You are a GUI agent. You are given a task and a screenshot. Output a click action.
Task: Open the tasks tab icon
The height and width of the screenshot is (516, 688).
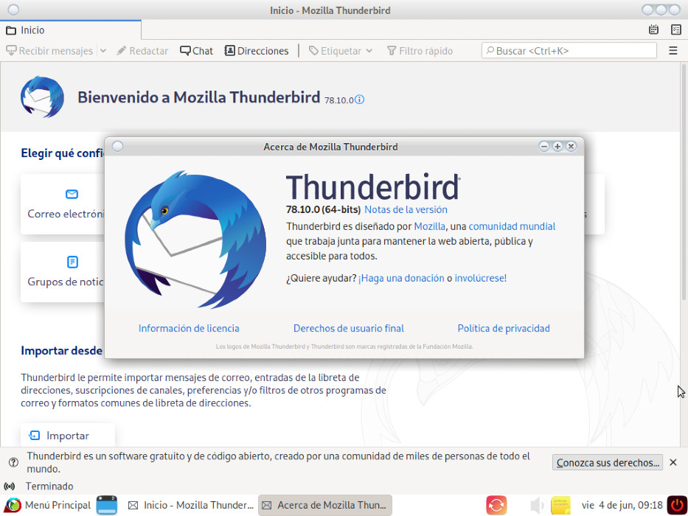pyautogui.click(x=675, y=29)
